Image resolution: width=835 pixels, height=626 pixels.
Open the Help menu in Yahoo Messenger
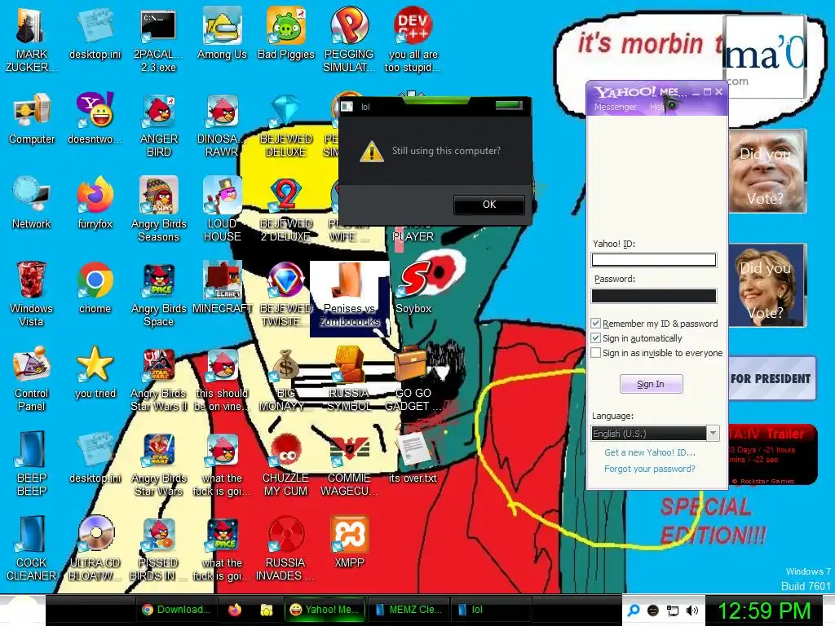click(656, 107)
